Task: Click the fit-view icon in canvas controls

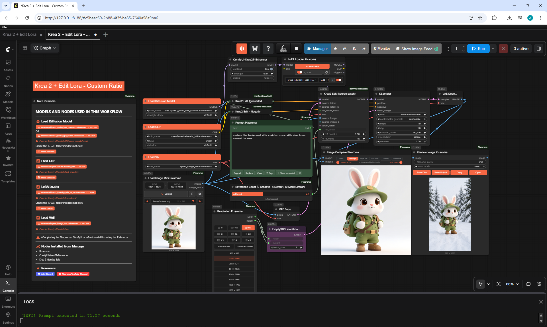Action: [499, 284]
